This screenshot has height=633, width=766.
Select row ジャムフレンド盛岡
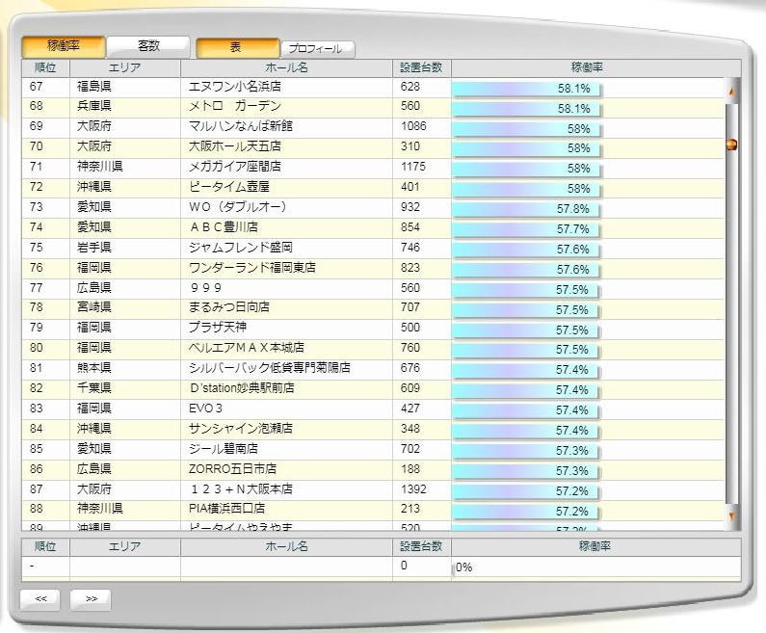(373, 249)
